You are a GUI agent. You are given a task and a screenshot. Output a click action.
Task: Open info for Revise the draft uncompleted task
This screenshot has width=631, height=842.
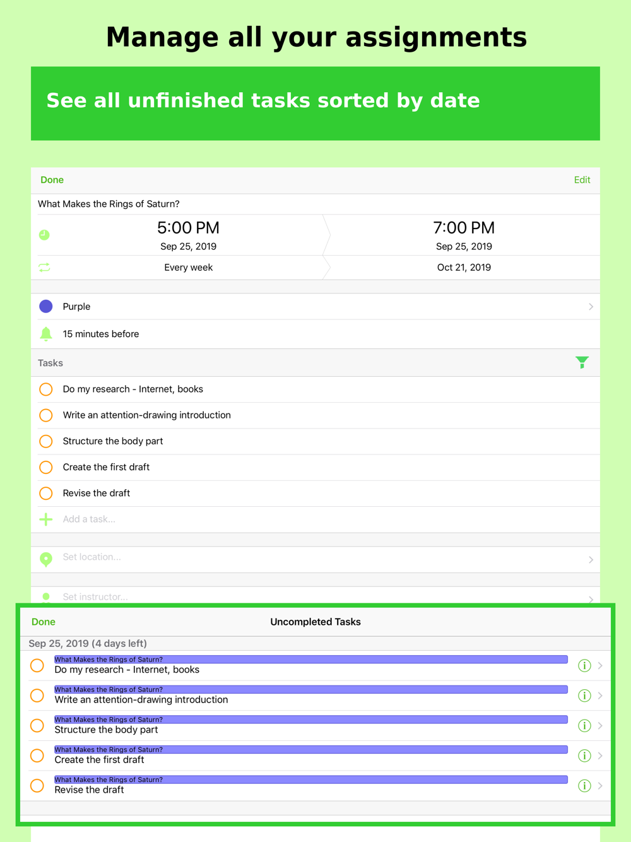click(584, 786)
